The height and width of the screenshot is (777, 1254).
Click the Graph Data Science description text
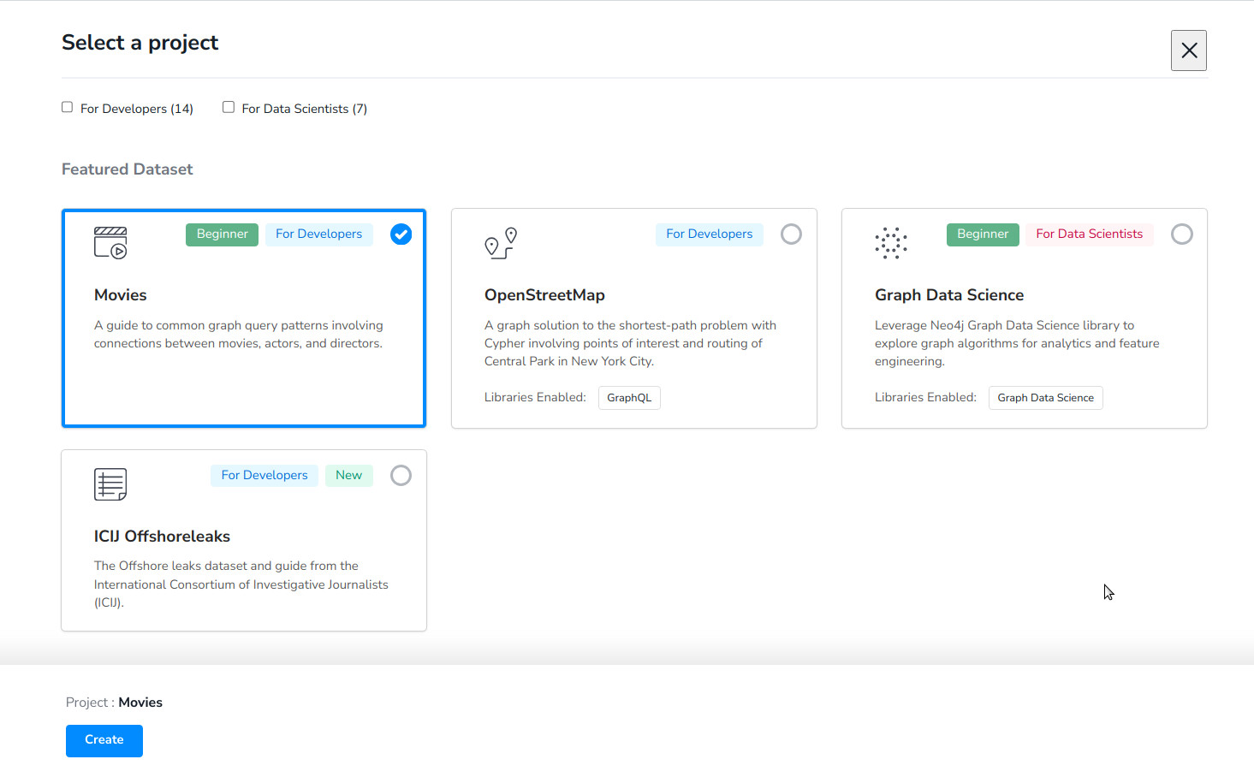pos(1017,343)
